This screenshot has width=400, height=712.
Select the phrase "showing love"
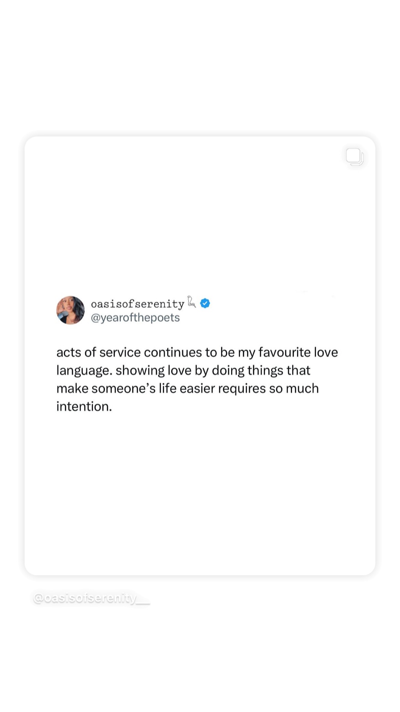(154, 371)
